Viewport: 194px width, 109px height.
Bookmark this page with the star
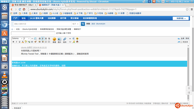[187, 9]
